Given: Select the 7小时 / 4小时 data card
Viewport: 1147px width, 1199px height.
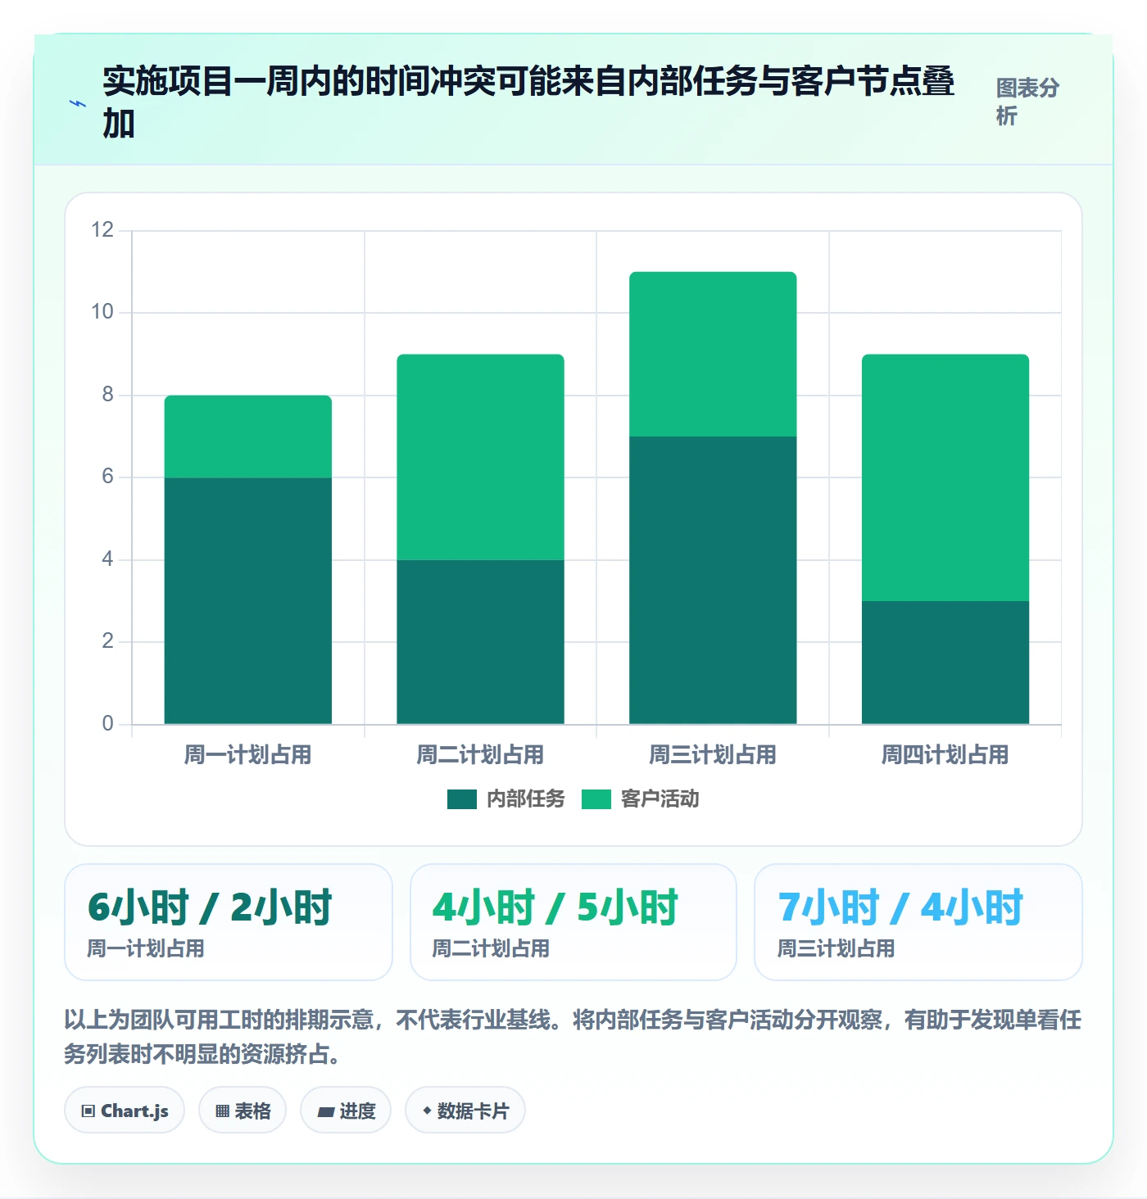Looking at the screenshot, I should [x=918, y=922].
